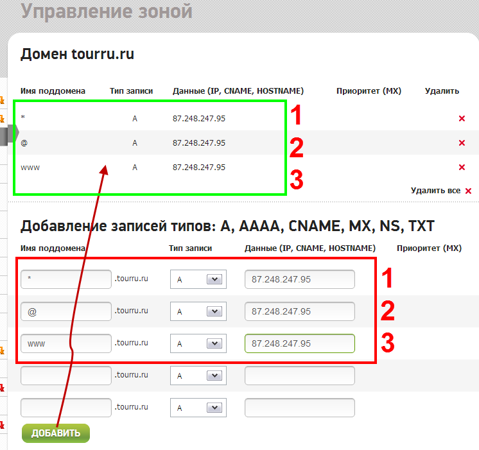This screenshot has width=479, height=450.
Task: Click empty data field in fifth row
Action: [x=299, y=408]
